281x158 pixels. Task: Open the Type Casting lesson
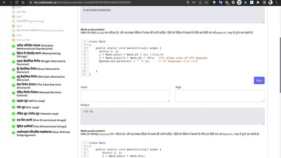tap(30, 21)
